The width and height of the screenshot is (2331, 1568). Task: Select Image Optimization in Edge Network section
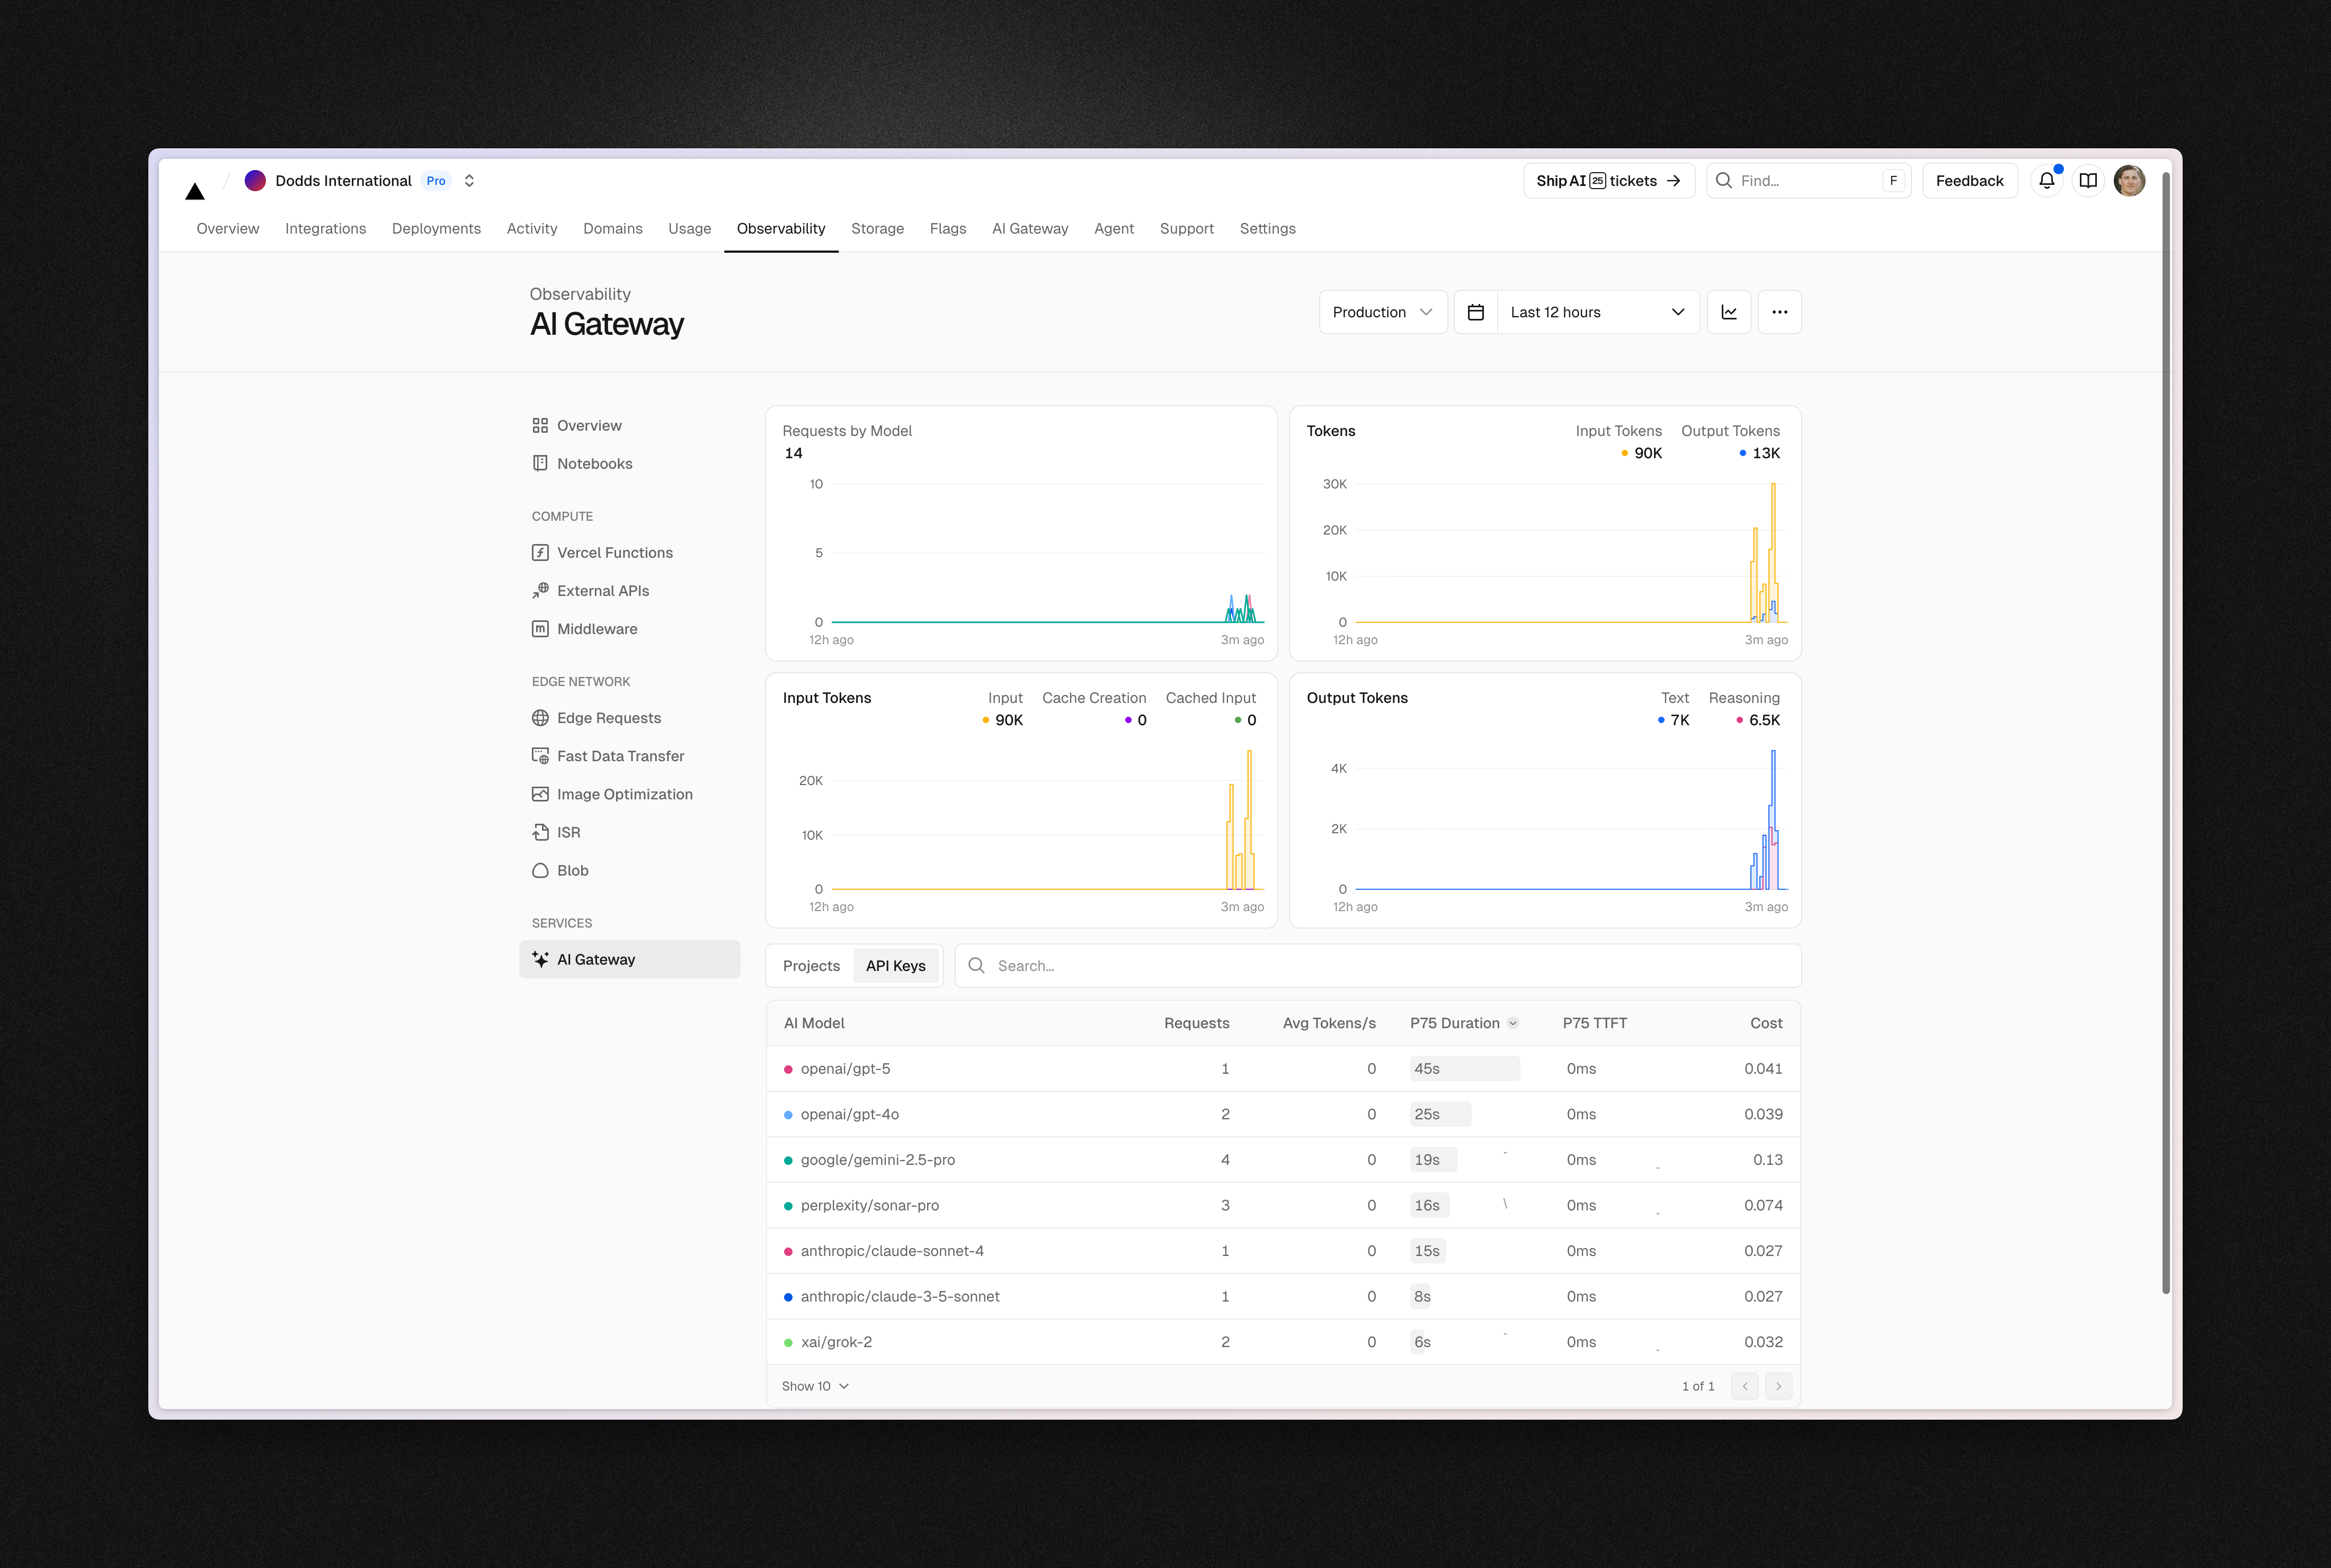(x=624, y=793)
